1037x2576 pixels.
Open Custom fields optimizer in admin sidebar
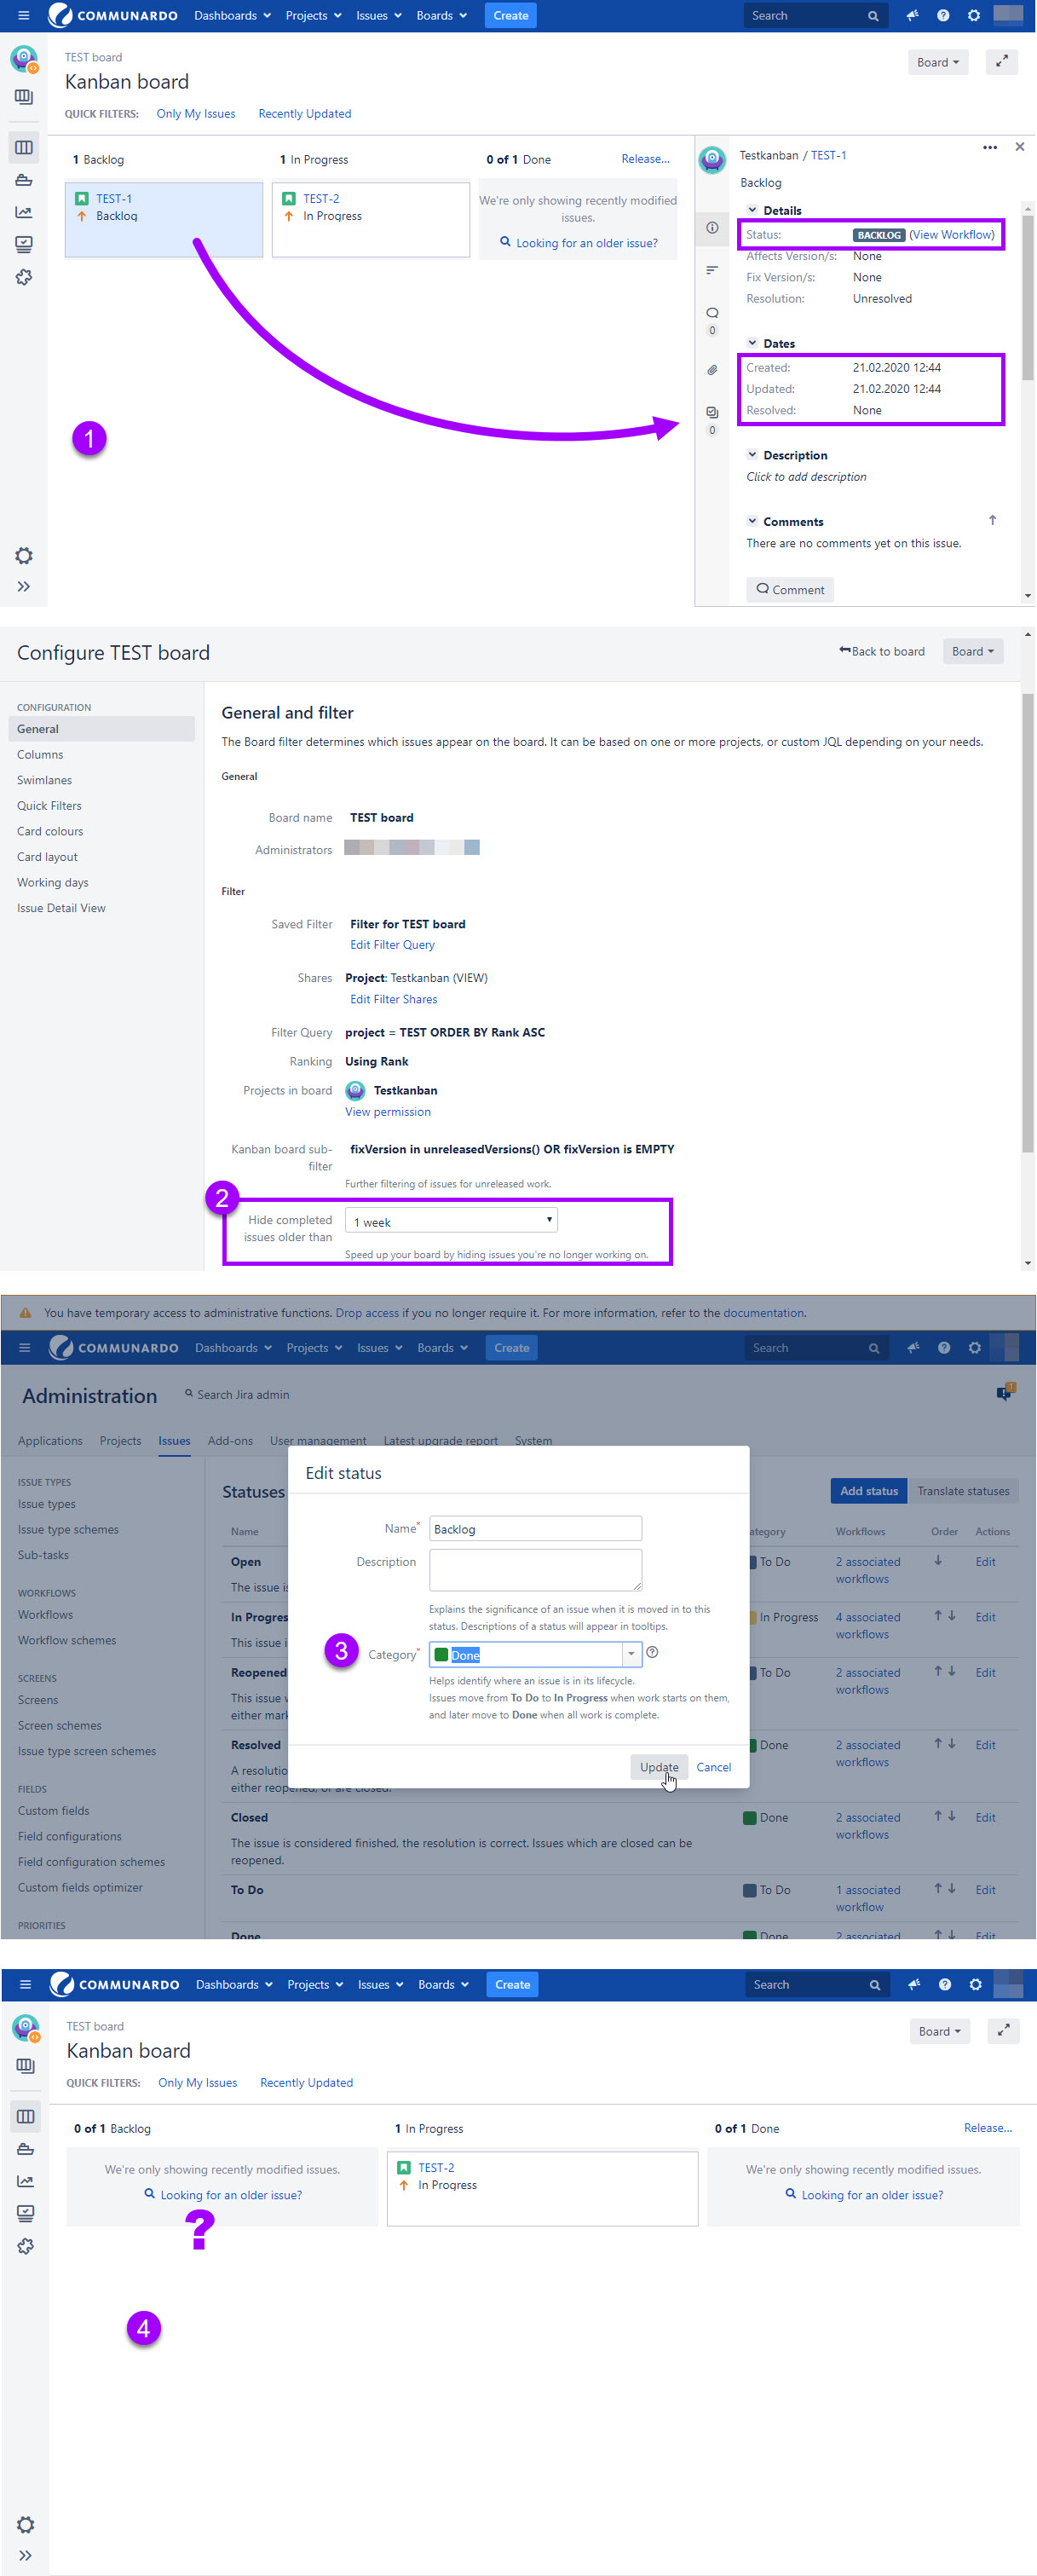coord(80,1888)
